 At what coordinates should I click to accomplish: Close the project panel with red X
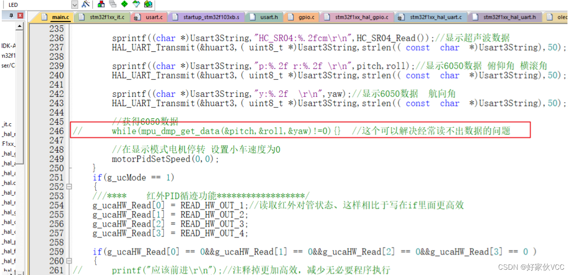click(x=20, y=15)
